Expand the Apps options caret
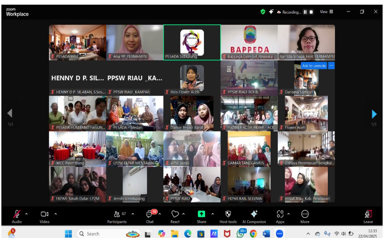 tap(289, 214)
